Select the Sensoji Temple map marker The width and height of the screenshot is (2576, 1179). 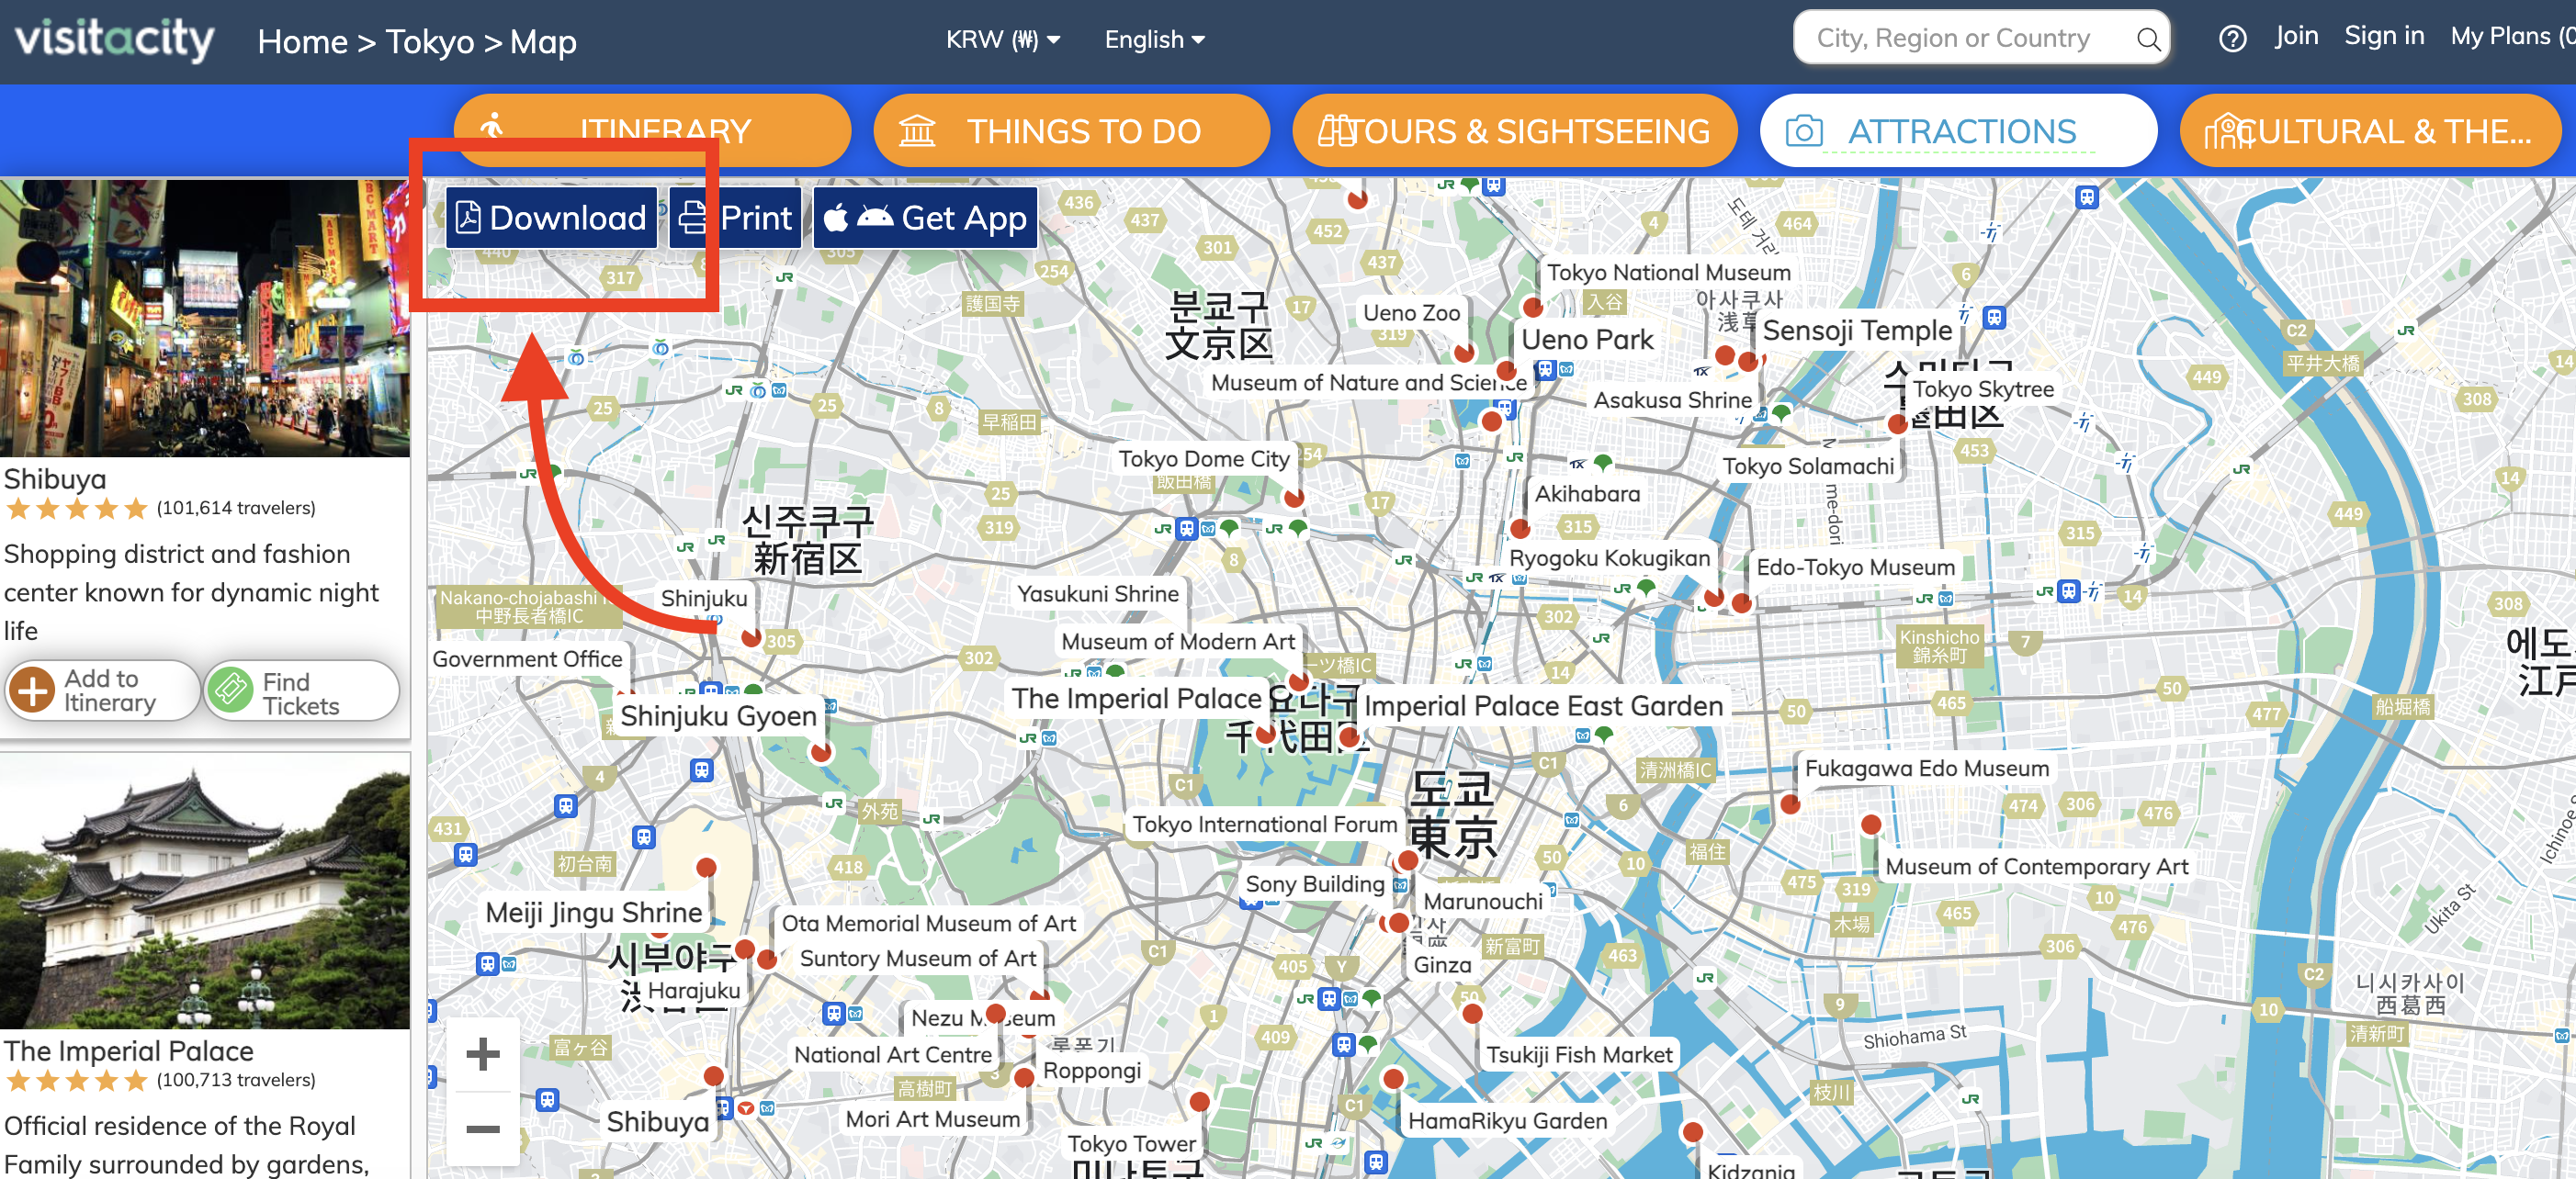[1747, 362]
